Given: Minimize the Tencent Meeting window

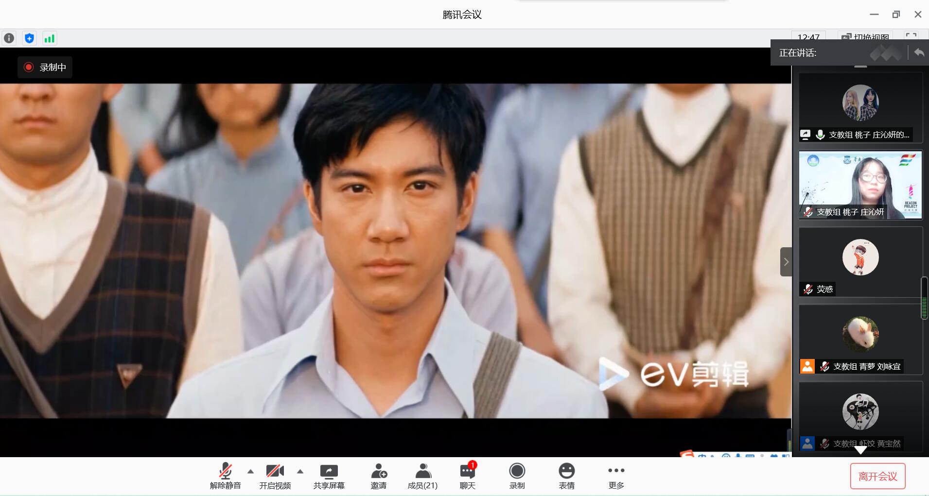Looking at the screenshot, I should [874, 15].
